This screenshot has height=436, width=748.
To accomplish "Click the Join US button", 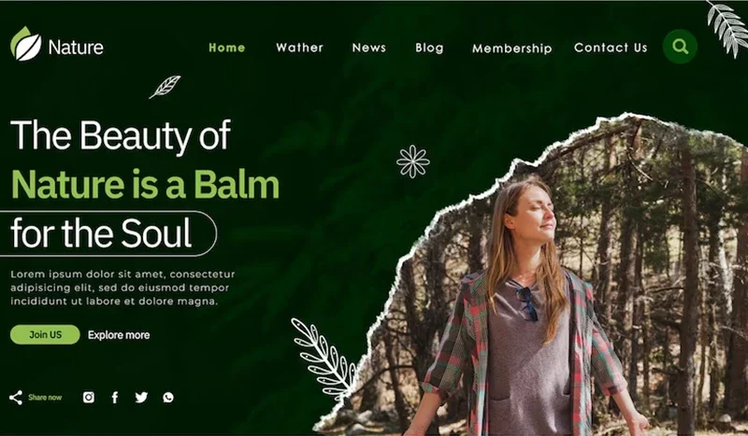I will (x=45, y=334).
